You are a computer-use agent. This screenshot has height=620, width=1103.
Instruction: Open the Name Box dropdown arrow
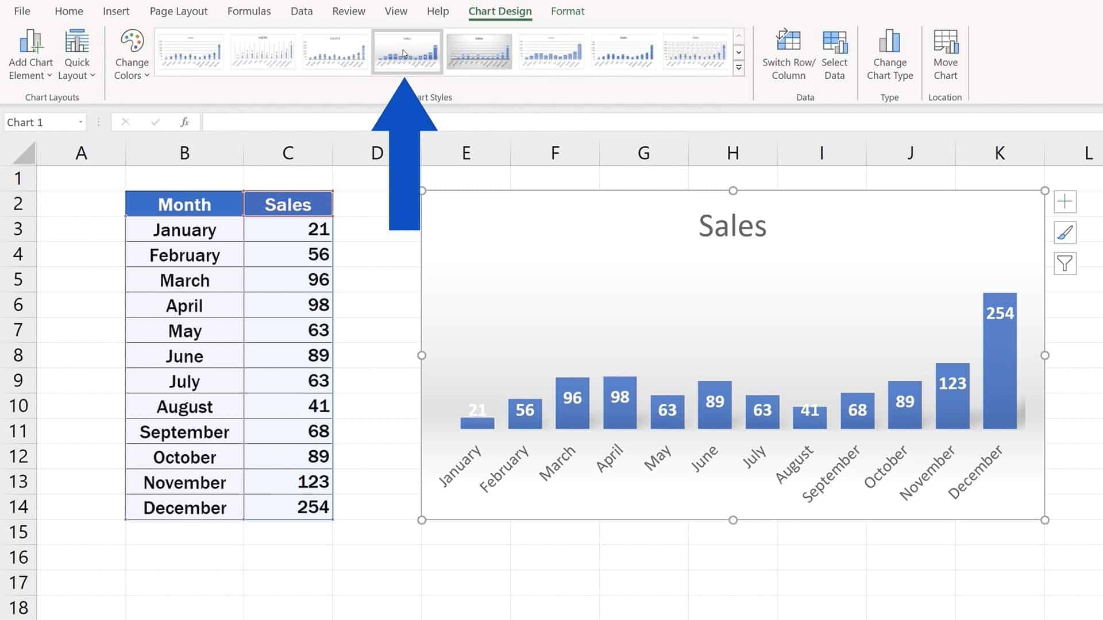click(80, 122)
